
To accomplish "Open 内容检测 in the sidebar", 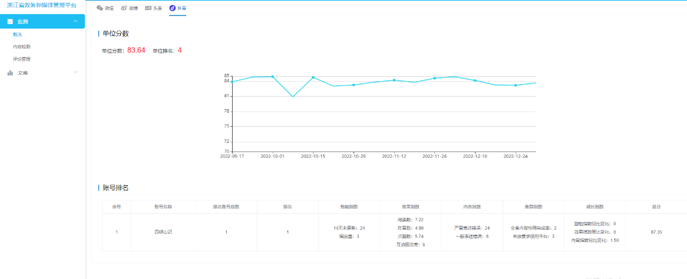I will point(21,46).
